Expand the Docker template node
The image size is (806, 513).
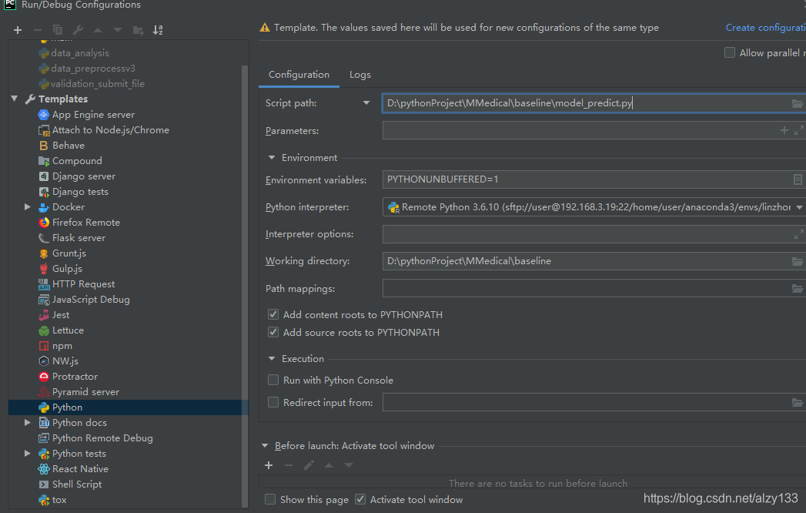pyautogui.click(x=28, y=207)
